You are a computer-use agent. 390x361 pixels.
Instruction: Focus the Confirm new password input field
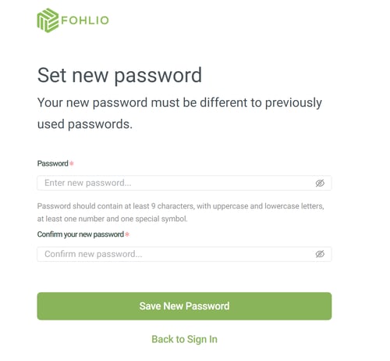[x=184, y=254]
